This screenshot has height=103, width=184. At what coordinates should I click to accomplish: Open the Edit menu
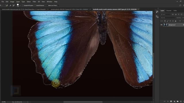click(7, 2)
